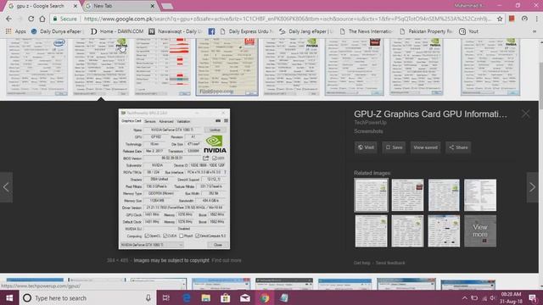Open Home - DAWN.COM bookmark
Screen dimensions: 543x305
click(117, 31)
